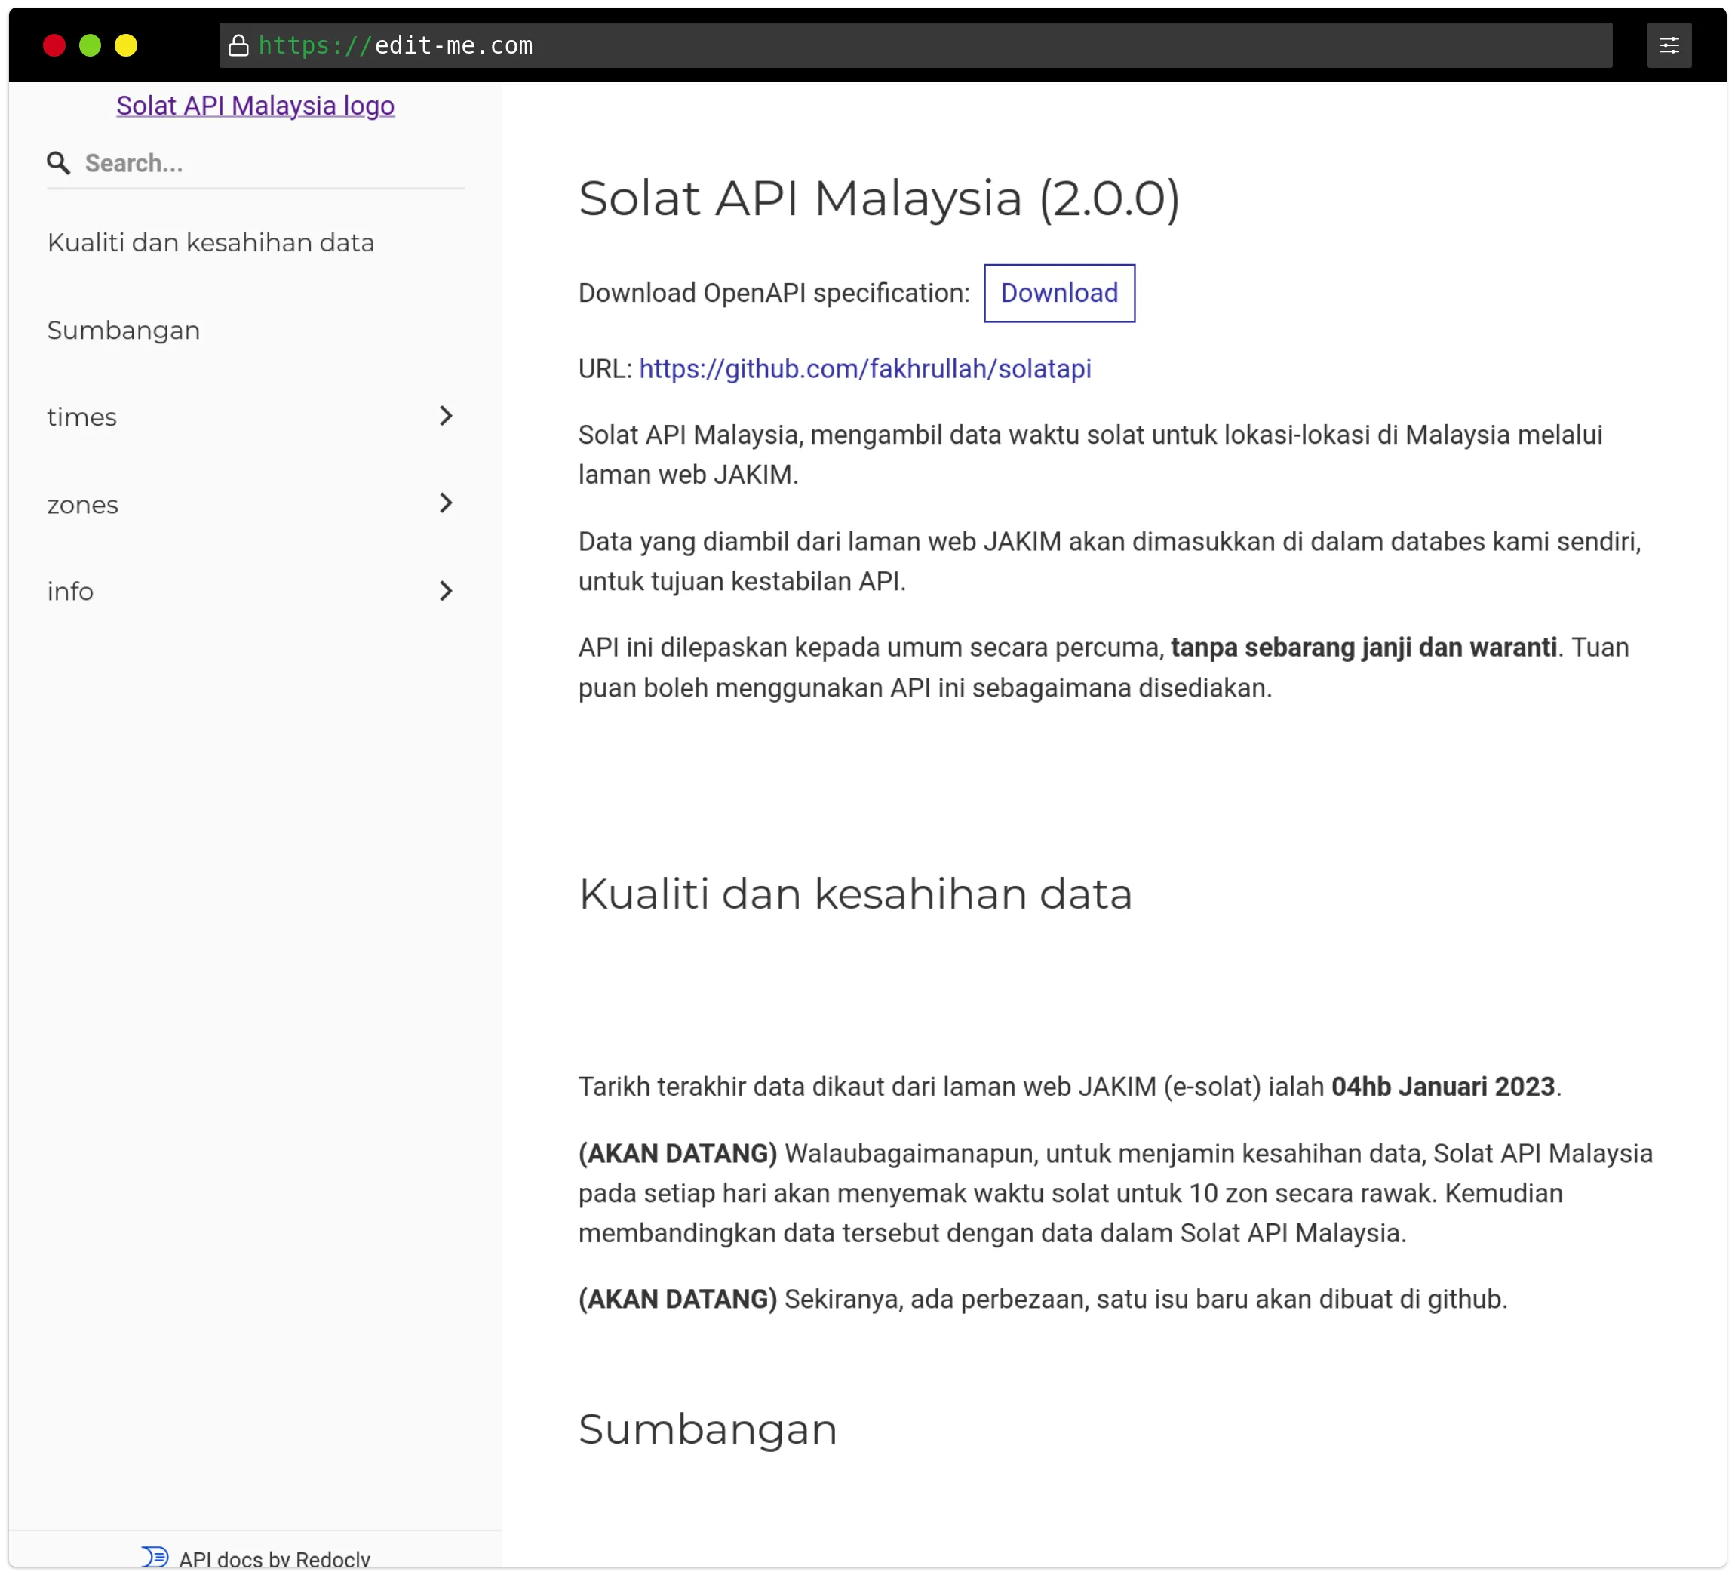Expand the info section in the sidebar
This screenshot has height=1575, width=1735.
[447, 592]
